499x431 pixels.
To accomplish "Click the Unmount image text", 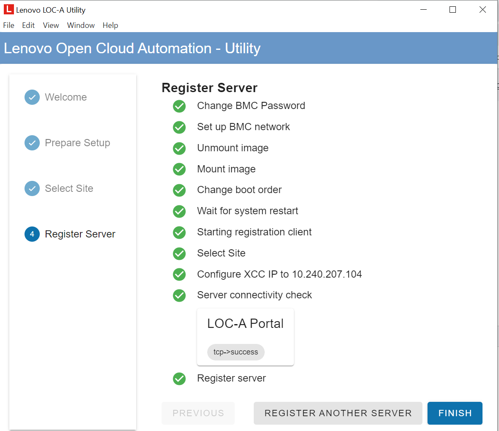I will [x=233, y=148].
